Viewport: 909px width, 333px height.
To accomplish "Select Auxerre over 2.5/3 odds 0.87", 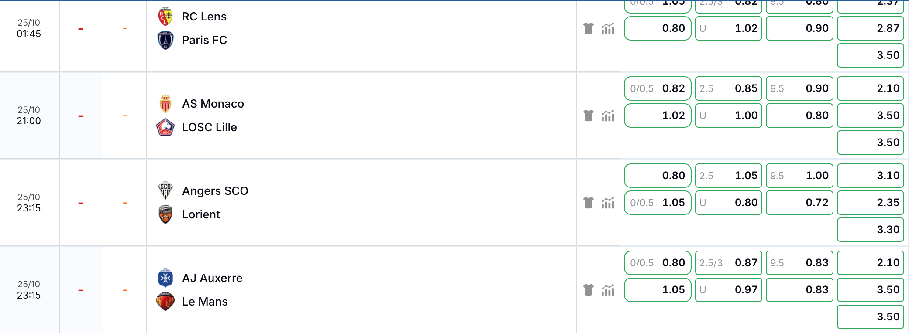I will tap(729, 263).
